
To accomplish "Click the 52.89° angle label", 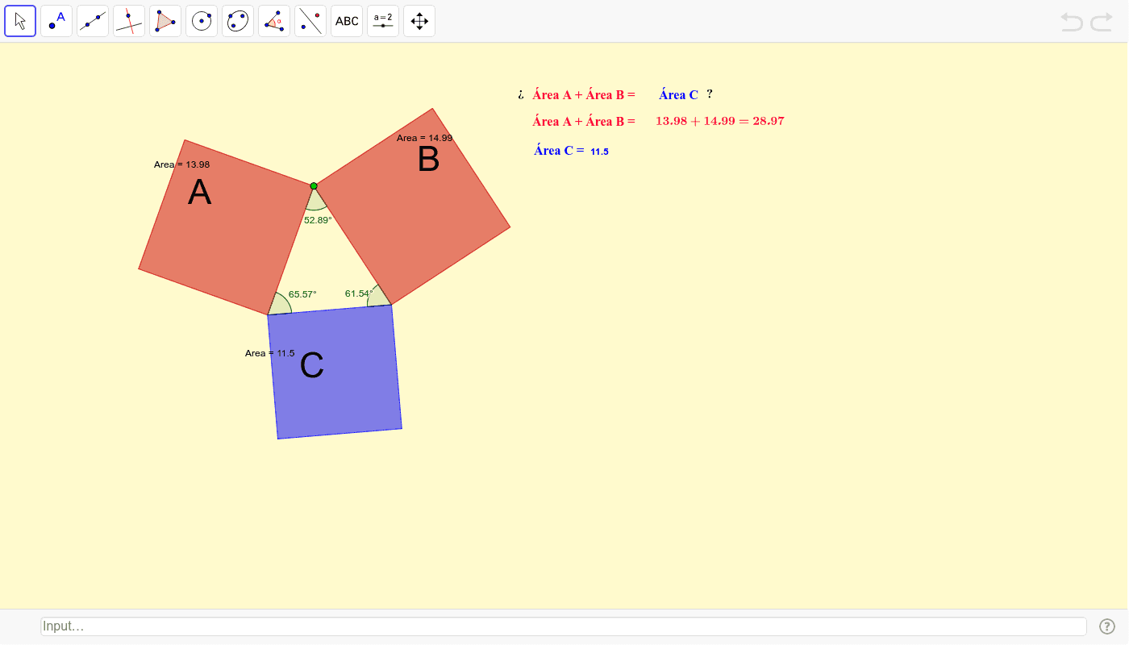I will coord(318,219).
